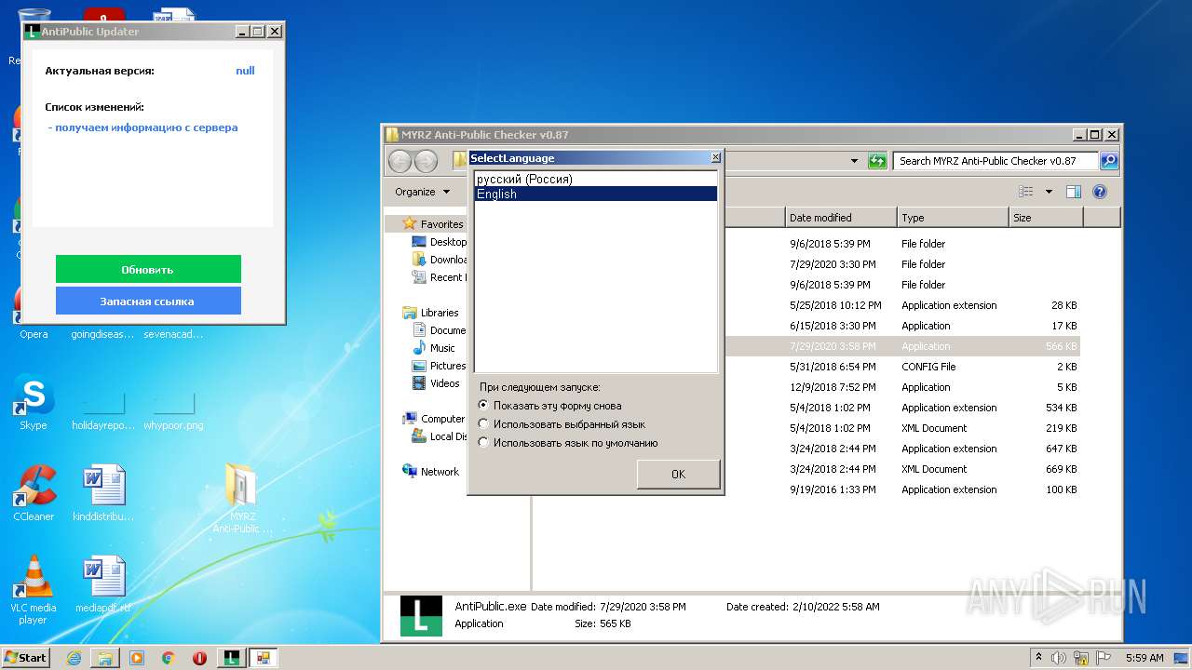This screenshot has height=670, width=1192.
Task: Open Skype desktop shortcut
Action: pyautogui.click(x=34, y=403)
